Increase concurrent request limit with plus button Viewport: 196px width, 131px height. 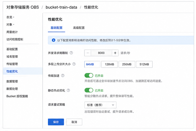tap(115, 53)
